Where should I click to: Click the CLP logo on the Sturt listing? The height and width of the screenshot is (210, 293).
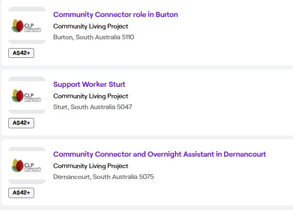pyautogui.click(x=27, y=95)
